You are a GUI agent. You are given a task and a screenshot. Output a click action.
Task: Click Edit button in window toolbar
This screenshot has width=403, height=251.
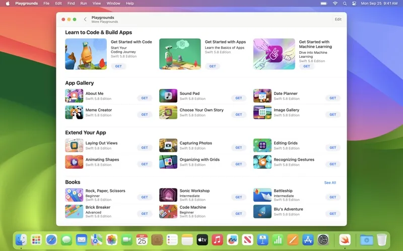[x=338, y=19]
